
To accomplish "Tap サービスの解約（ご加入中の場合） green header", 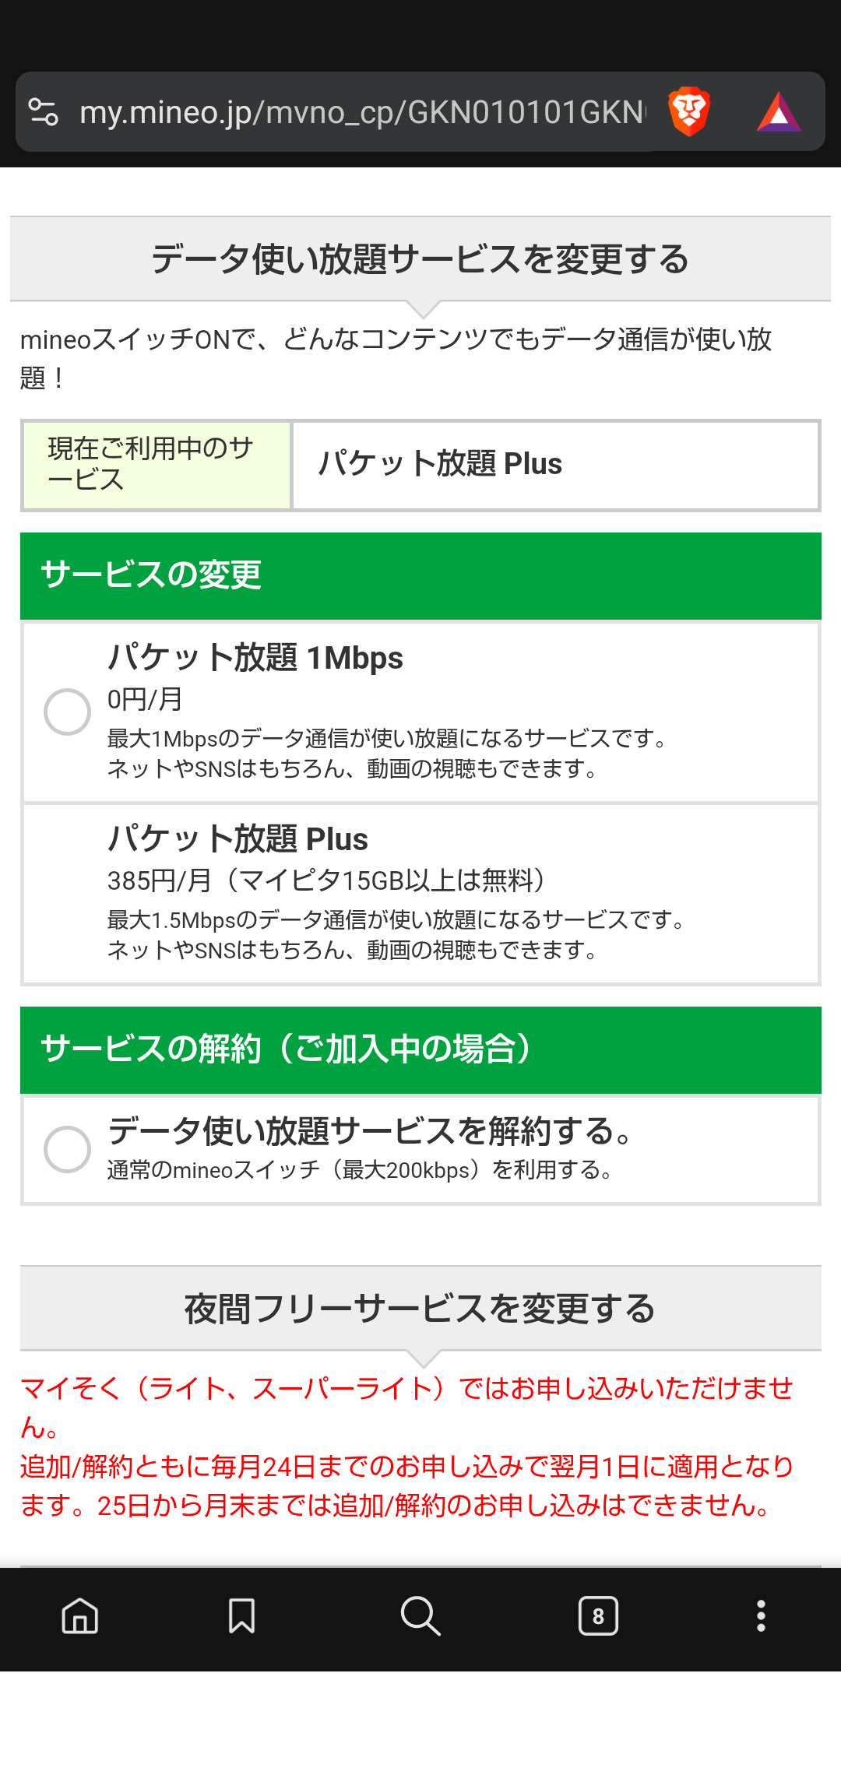I will click(x=420, y=1049).
